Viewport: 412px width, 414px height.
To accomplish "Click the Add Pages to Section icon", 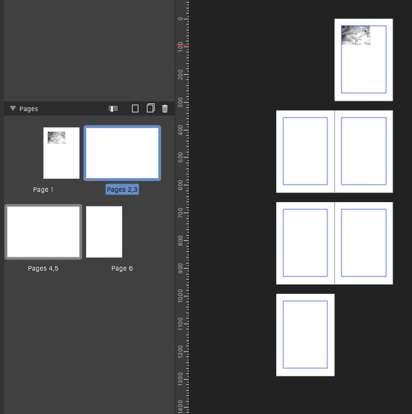I will (x=113, y=109).
